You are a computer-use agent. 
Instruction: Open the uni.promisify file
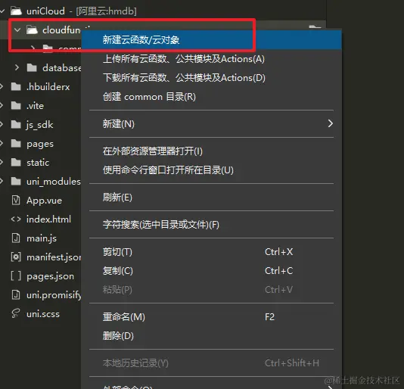pos(54,295)
